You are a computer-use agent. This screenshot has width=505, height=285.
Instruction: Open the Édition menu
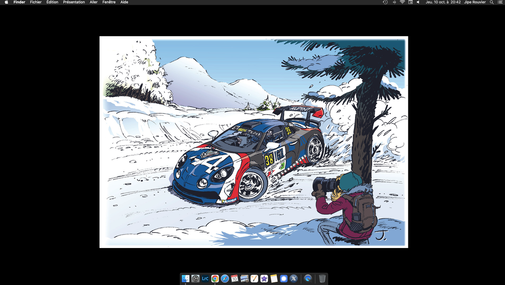point(52,2)
